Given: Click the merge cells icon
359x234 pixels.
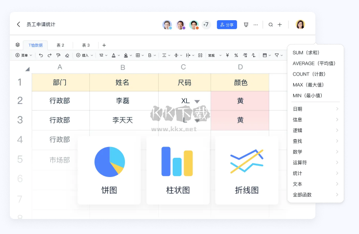Looking at the screenshot, I should click(x=200, y=55).
